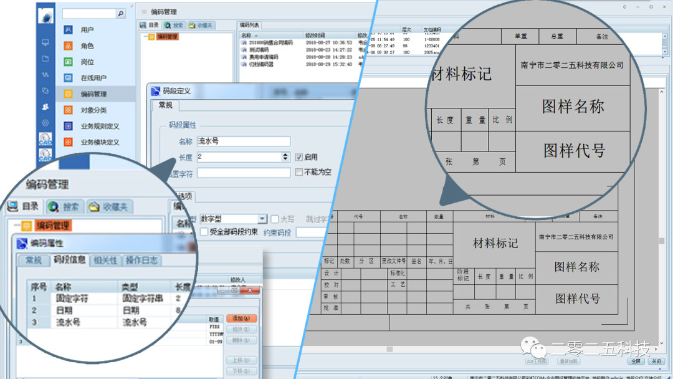
Task: Click the 用户 menu icon
Action: [69, 30]
